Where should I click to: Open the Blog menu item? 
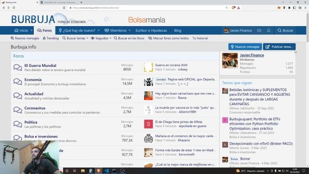click(178, 30)
